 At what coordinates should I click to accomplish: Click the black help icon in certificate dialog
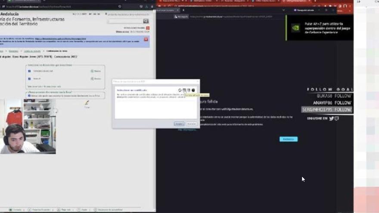click(x=193, y=90)
